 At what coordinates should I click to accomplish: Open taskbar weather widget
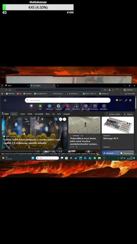[7, 158]
